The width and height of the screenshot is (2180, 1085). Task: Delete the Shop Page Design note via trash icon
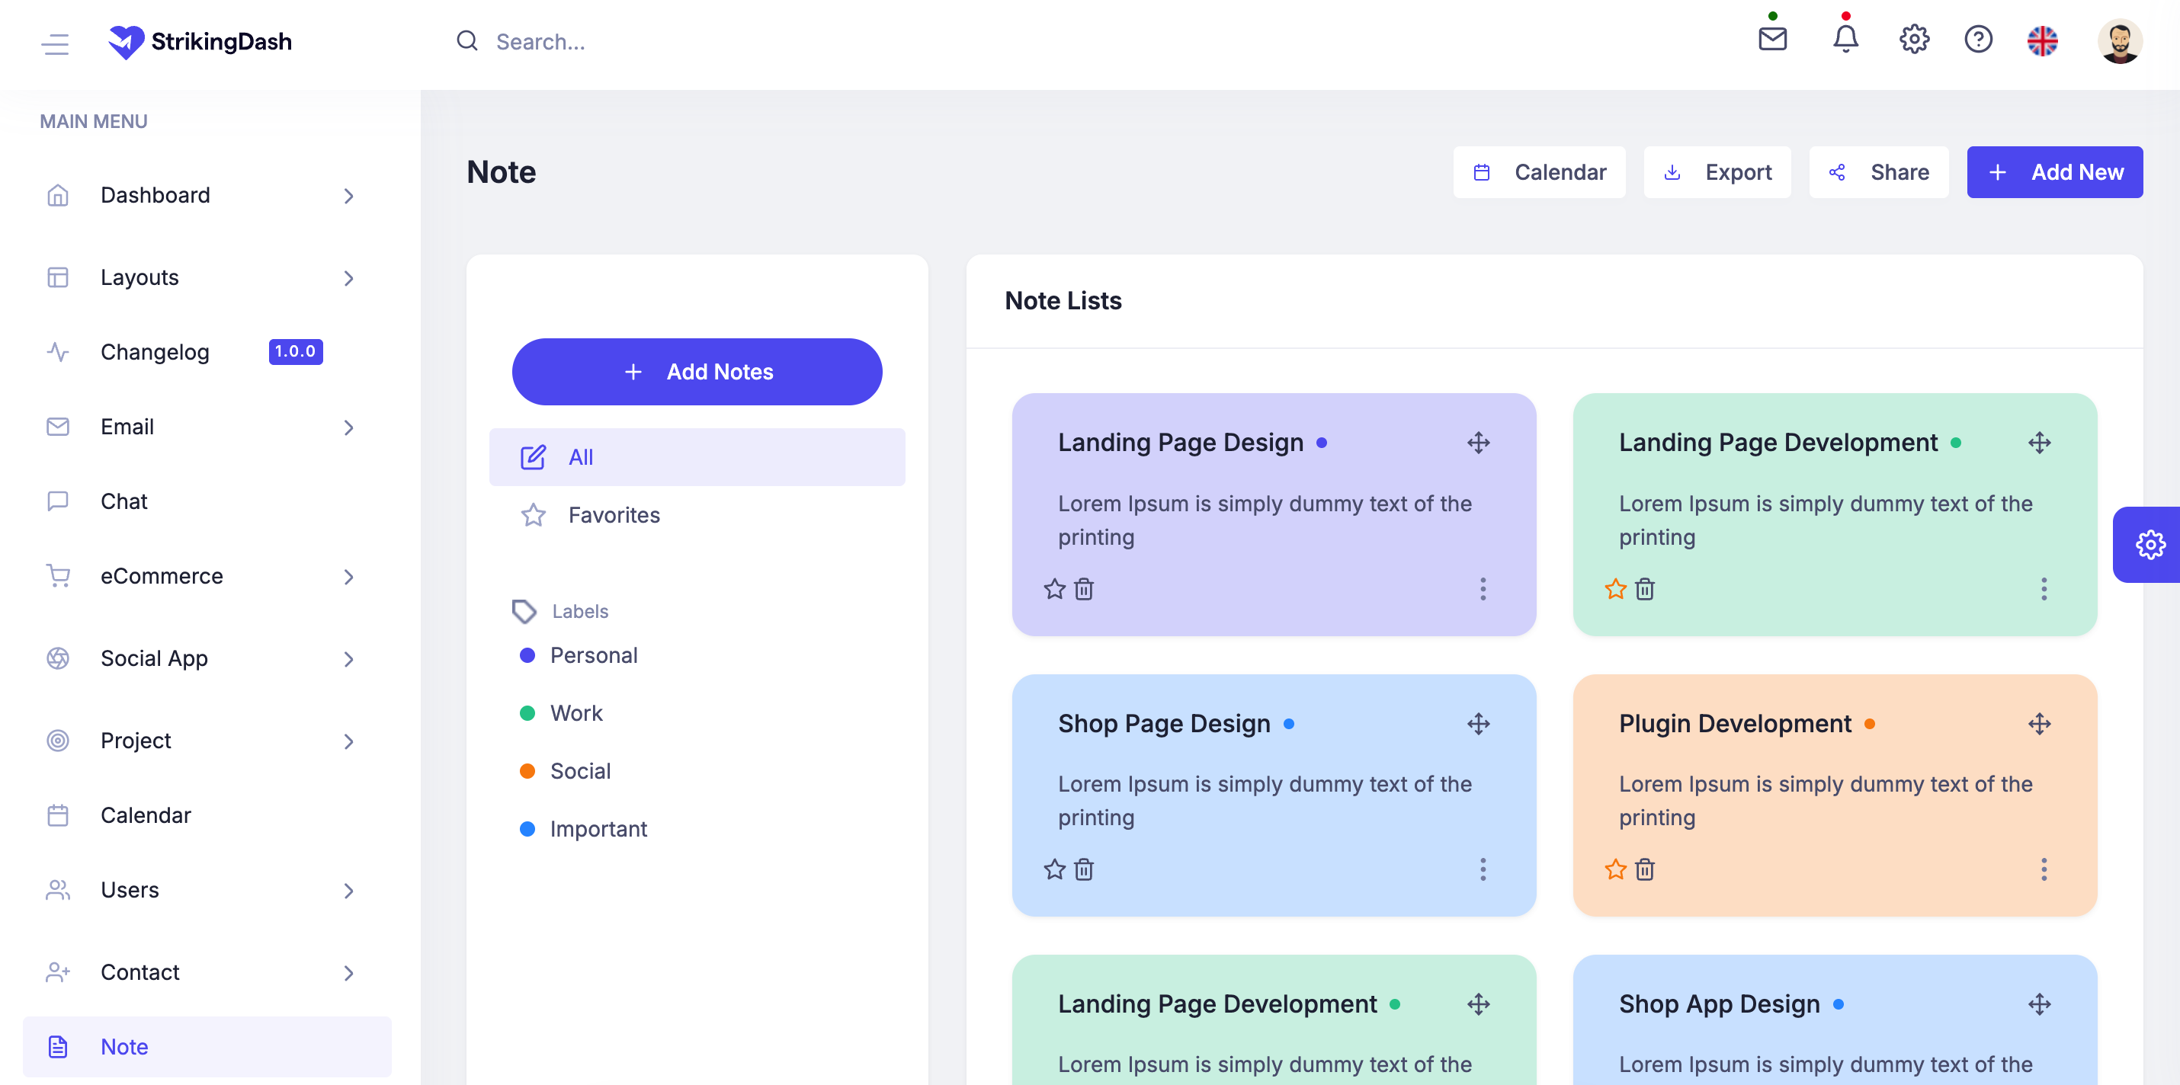[x=1084, y=869]
